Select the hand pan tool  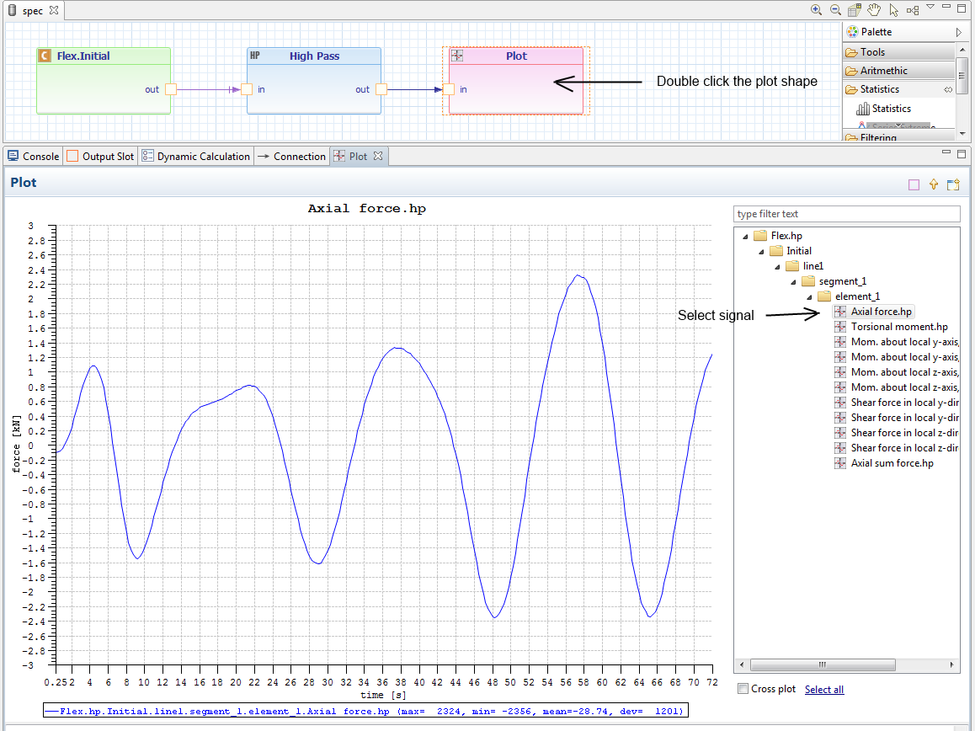(874, 10)
